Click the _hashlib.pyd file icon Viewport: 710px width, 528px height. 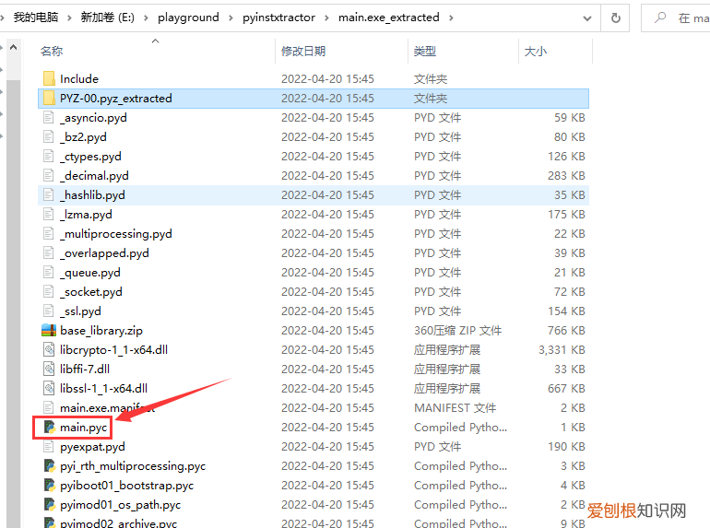point(49,195)
